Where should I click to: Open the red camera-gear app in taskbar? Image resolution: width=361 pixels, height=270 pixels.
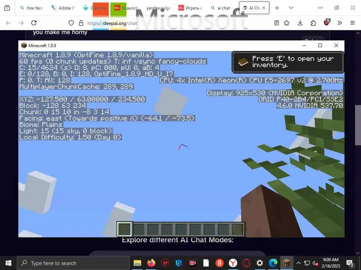[x=165, y=263]
